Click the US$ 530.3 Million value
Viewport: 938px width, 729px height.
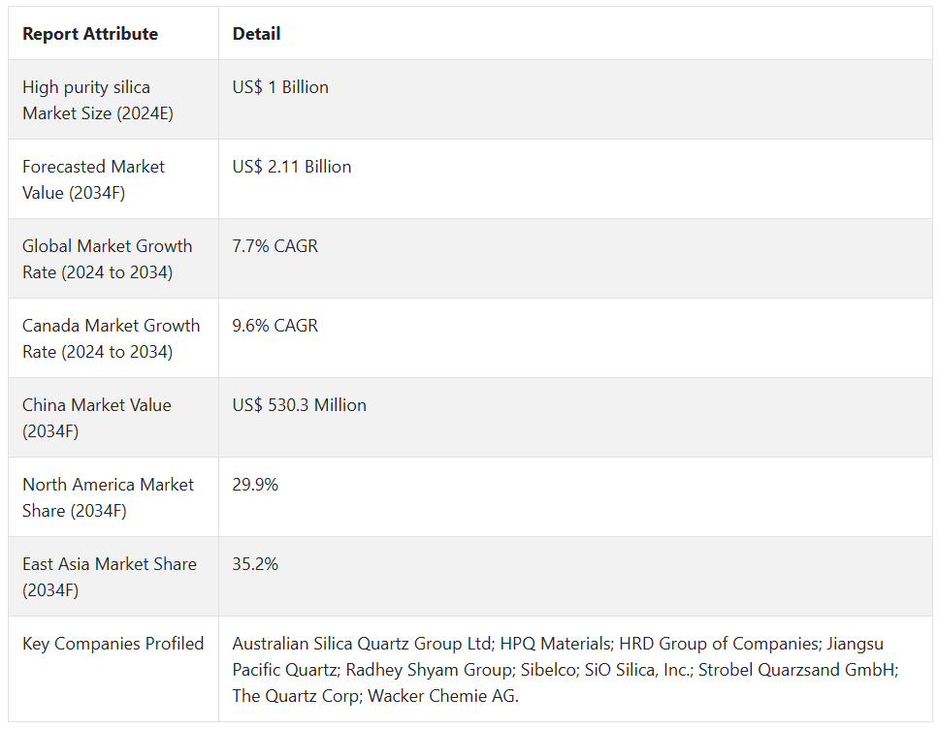(x=300, y=405)
